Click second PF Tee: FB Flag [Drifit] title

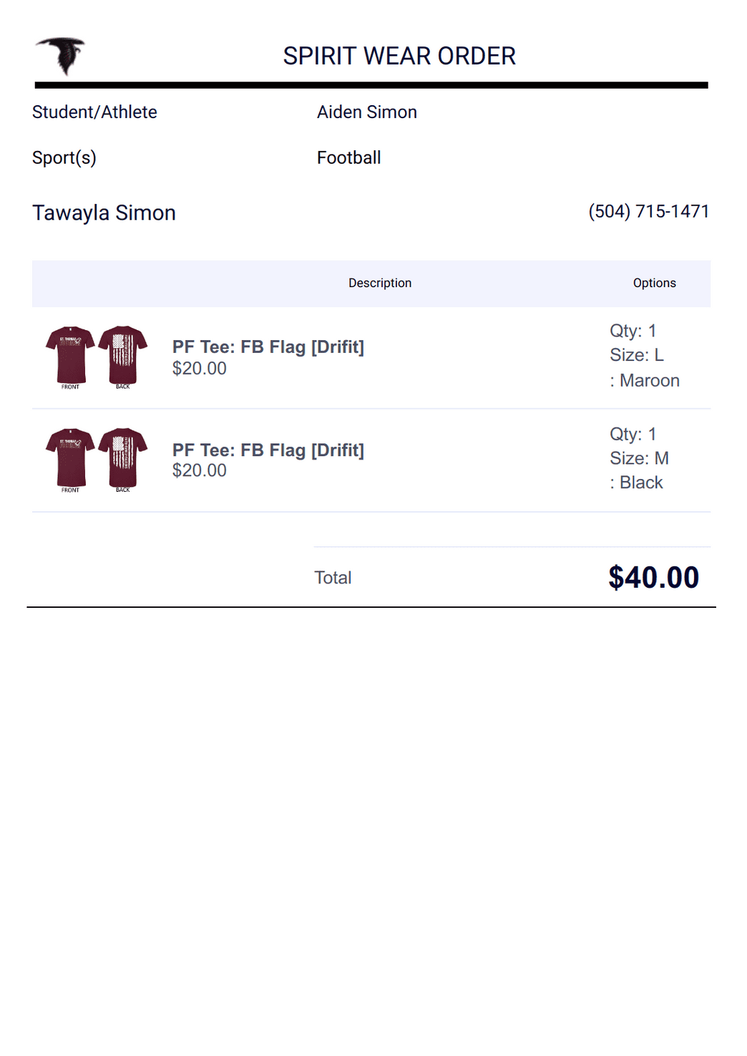(x=268, y=450)
